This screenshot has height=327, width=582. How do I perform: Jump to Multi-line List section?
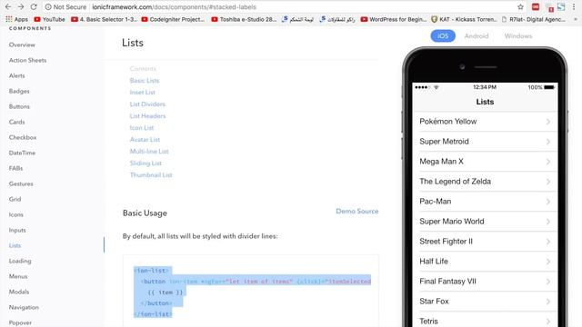(x=149, y=152)
